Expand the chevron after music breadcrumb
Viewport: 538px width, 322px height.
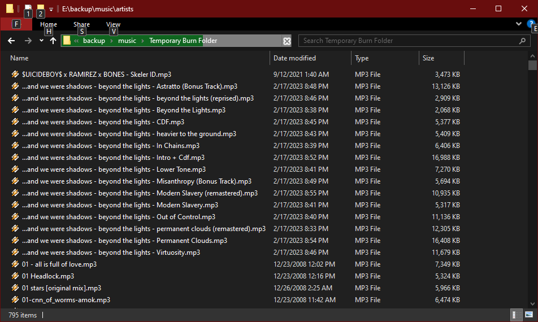(x=142, y=41)
